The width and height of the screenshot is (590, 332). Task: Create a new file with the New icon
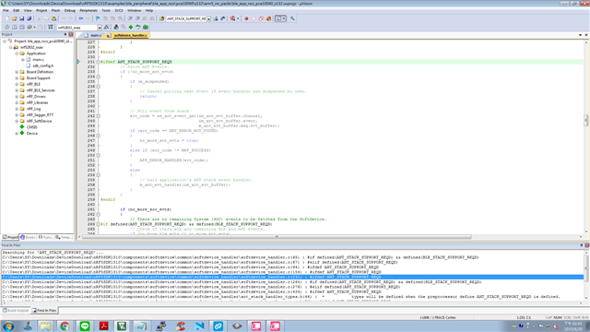tap(6, 18)
